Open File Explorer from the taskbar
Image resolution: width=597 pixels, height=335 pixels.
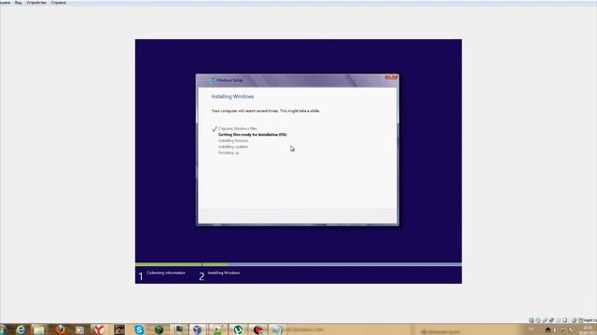[38, 329]
